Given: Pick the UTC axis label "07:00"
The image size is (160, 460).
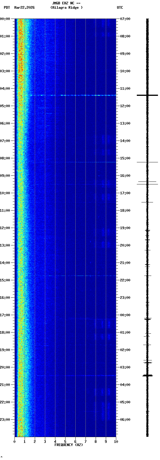Looking at the screenshot, I should (125, 19).
